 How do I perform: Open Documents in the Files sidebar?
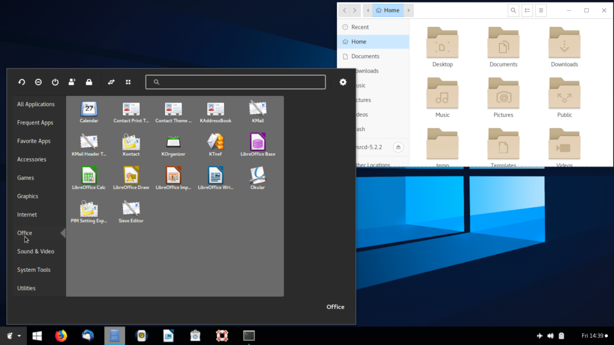[x=373, y=56]
